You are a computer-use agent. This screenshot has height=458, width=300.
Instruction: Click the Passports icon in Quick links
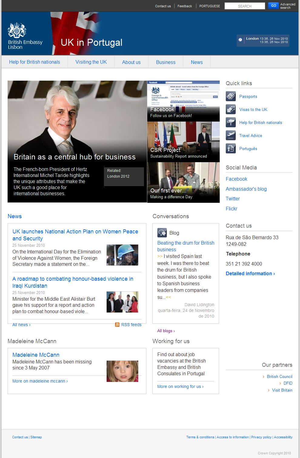pos(231,96)
